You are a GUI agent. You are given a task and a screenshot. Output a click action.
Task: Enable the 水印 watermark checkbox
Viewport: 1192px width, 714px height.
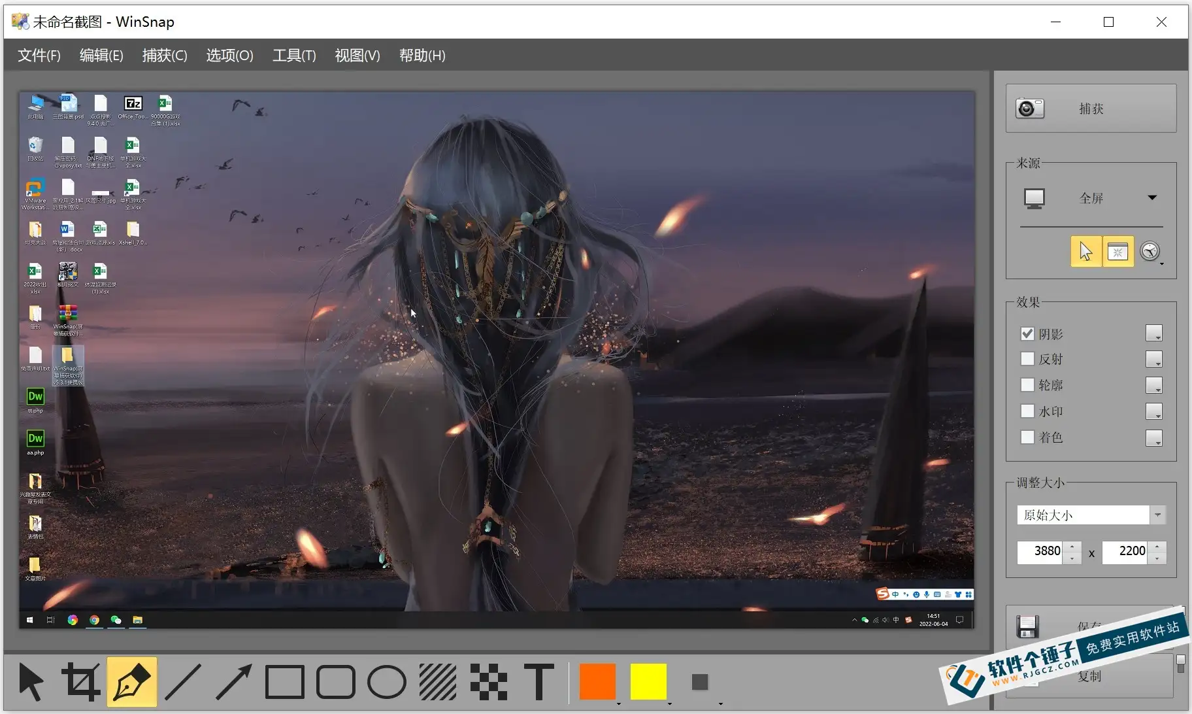(1027, 411)
